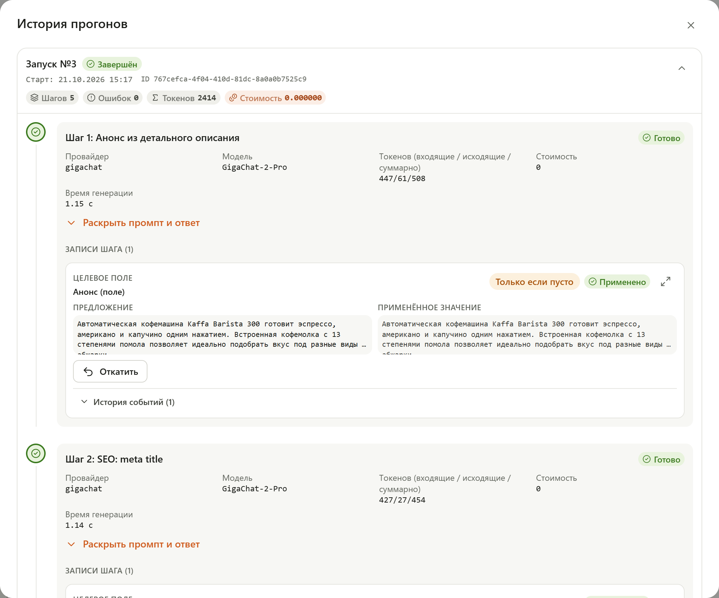Image resolution: width=719 pixels, height=598 pixels.
Task: Close the История прогонов dialog
Action: (691, 25)
